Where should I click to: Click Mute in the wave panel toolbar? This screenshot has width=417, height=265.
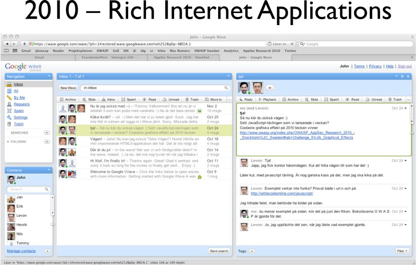coord(312,99)
